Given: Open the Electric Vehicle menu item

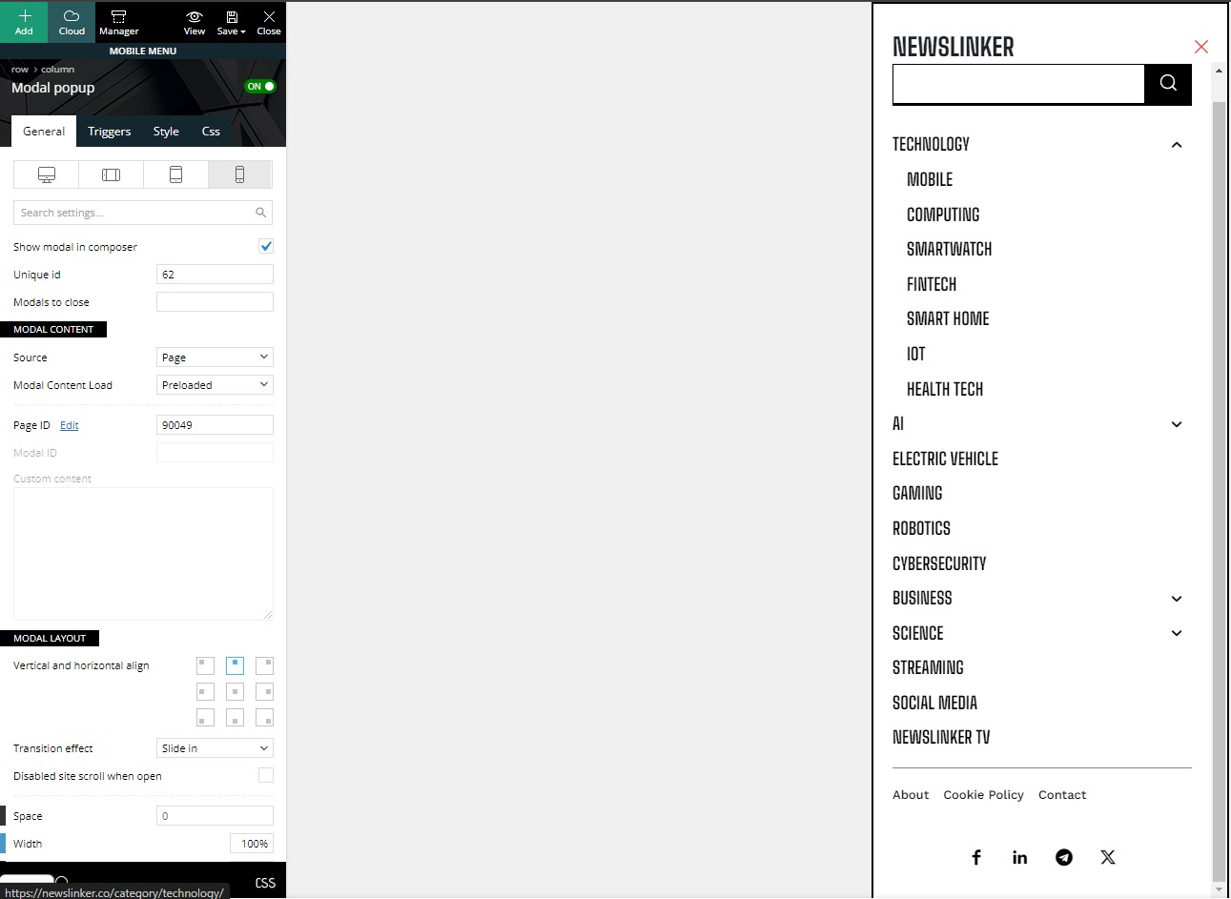Looking at the screenshot, I should click(945, 459).
